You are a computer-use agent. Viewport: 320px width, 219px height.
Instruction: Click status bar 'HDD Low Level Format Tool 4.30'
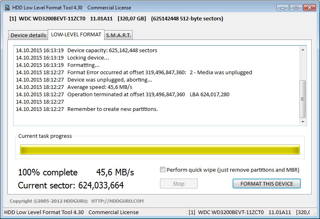coord(44,212)
